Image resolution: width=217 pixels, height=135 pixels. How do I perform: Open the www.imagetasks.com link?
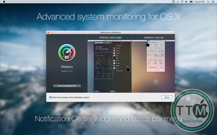(x=67, y=86)
